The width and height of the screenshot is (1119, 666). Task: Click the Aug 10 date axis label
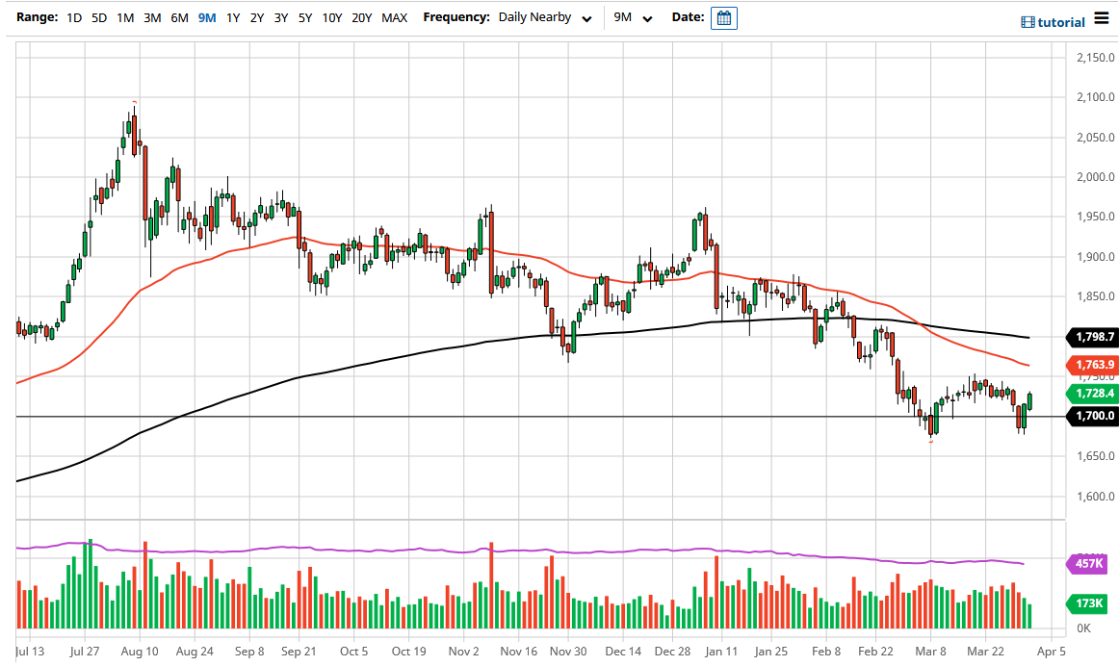point(140,652)
